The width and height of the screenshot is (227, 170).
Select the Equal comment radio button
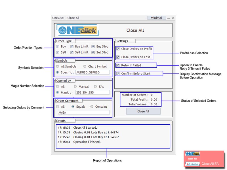tap(73, 107)
